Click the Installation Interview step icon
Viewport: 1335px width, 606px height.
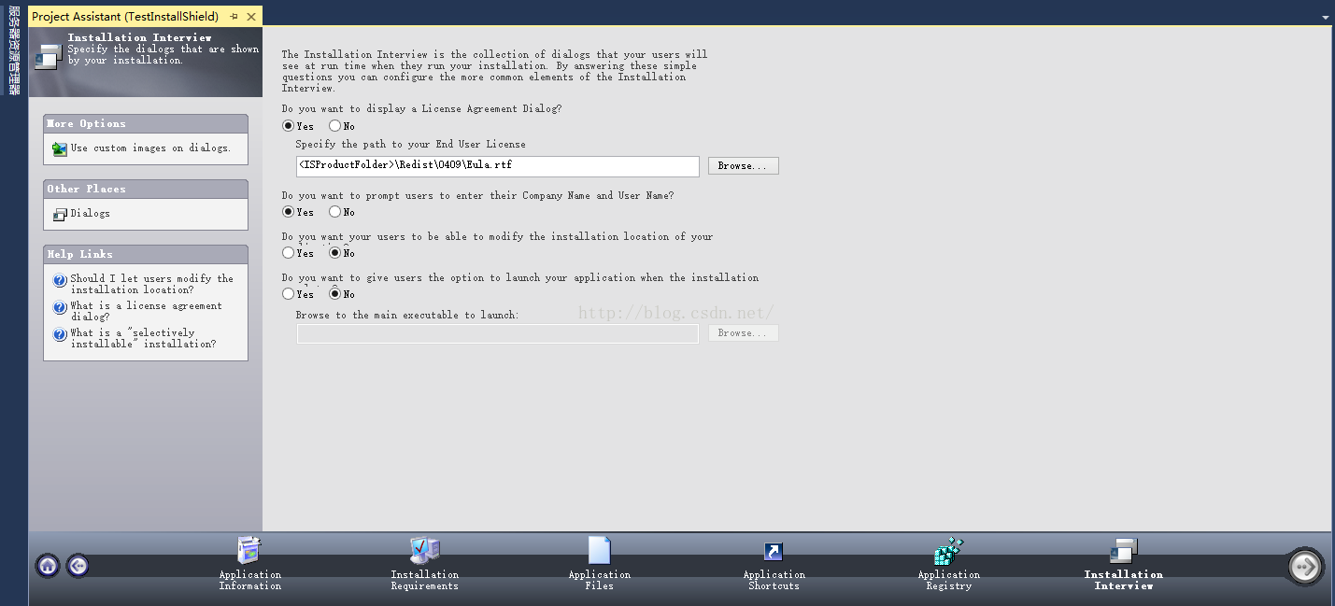1123,550
